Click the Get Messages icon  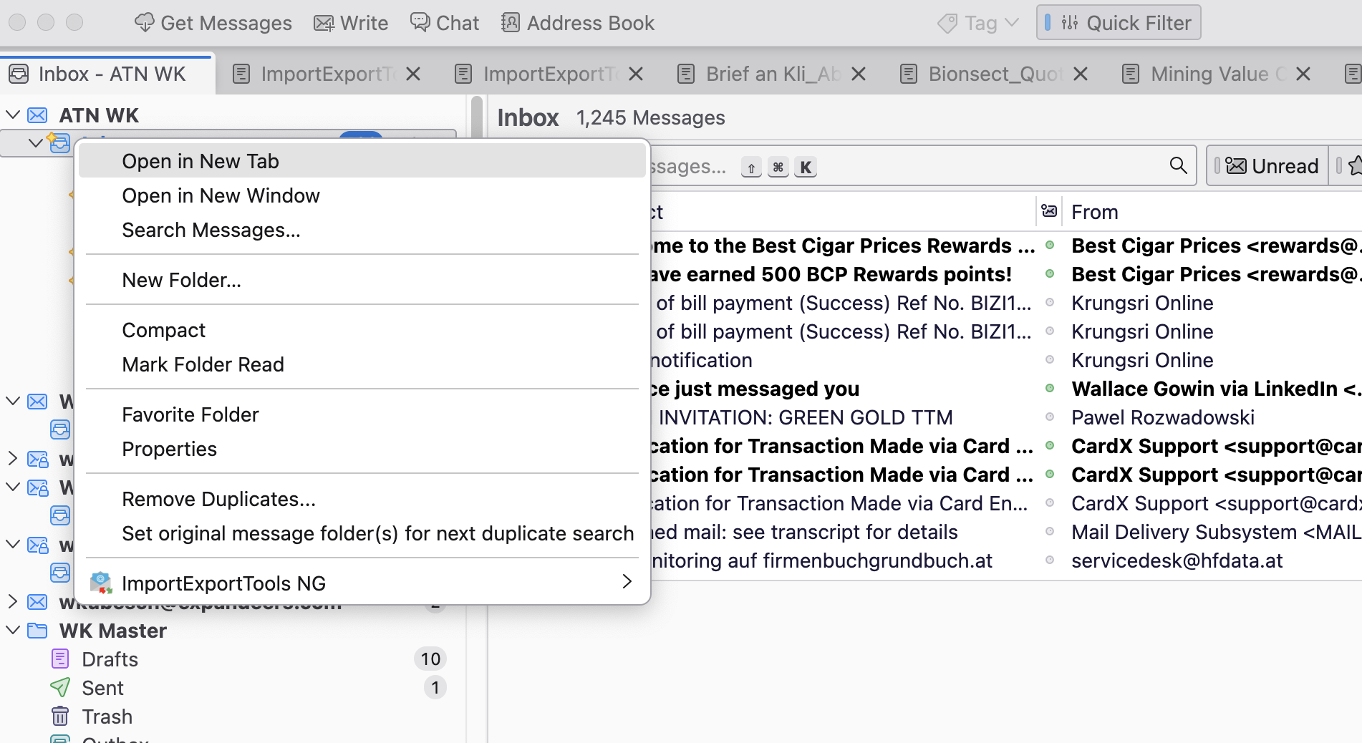(144, 23)
